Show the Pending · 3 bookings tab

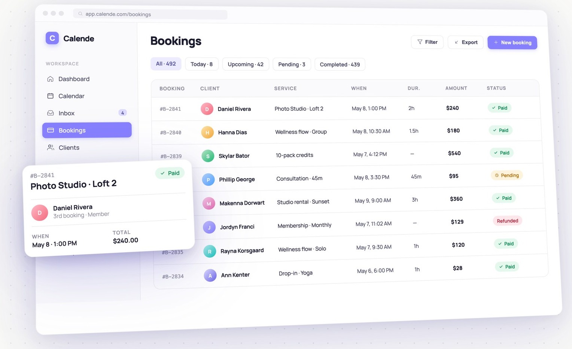(292, 64)
